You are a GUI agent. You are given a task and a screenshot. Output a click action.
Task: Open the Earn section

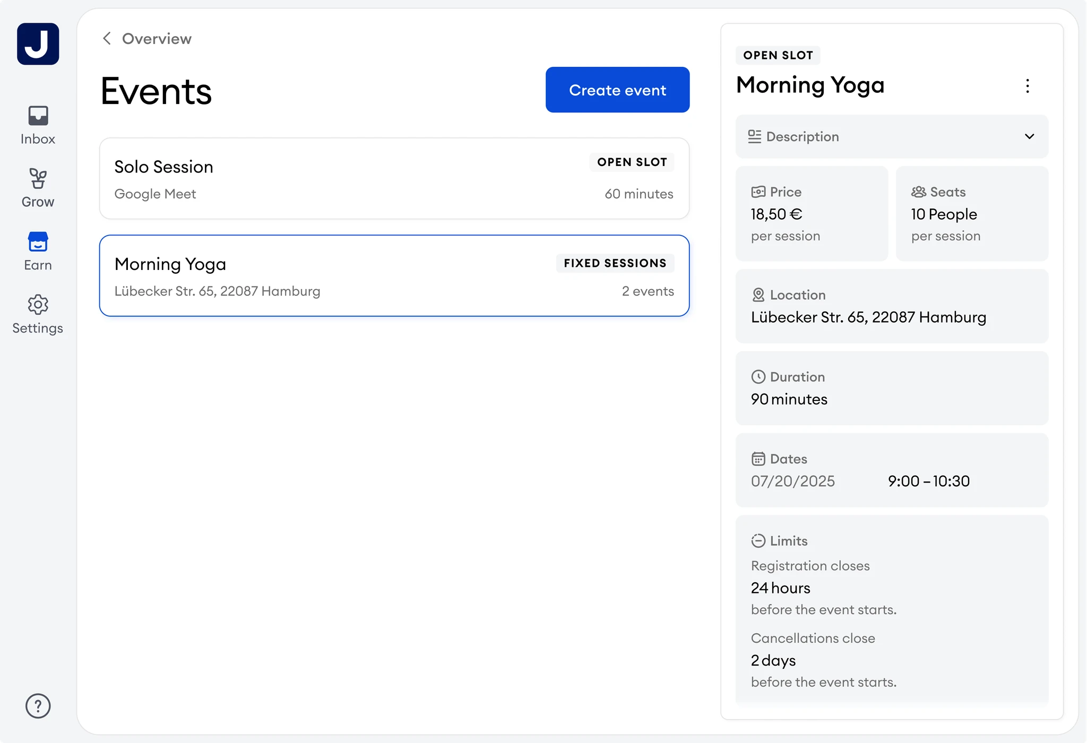click(38, 250)
